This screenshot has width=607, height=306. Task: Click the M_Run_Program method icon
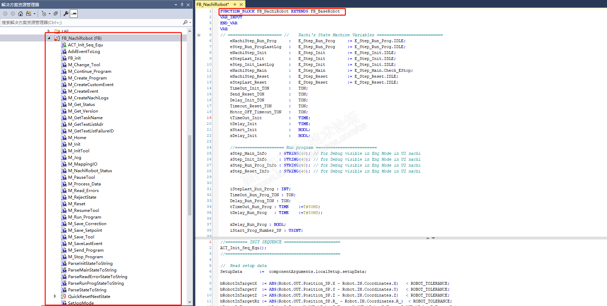[x=64, y=217]
